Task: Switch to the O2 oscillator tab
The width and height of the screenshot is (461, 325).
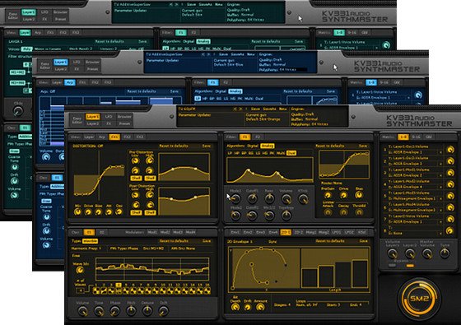Action: 102,232
